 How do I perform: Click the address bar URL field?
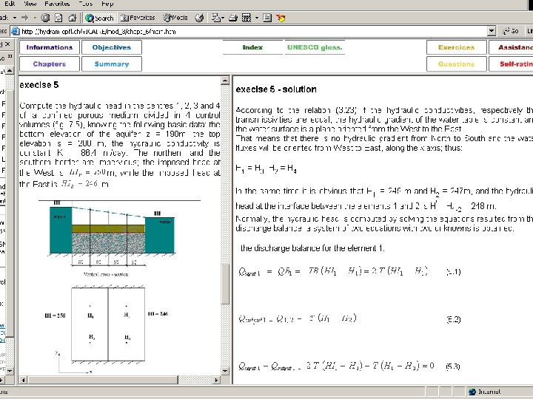click(253, 32)
